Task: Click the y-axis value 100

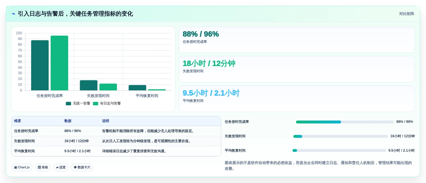Action: [19, 33]
